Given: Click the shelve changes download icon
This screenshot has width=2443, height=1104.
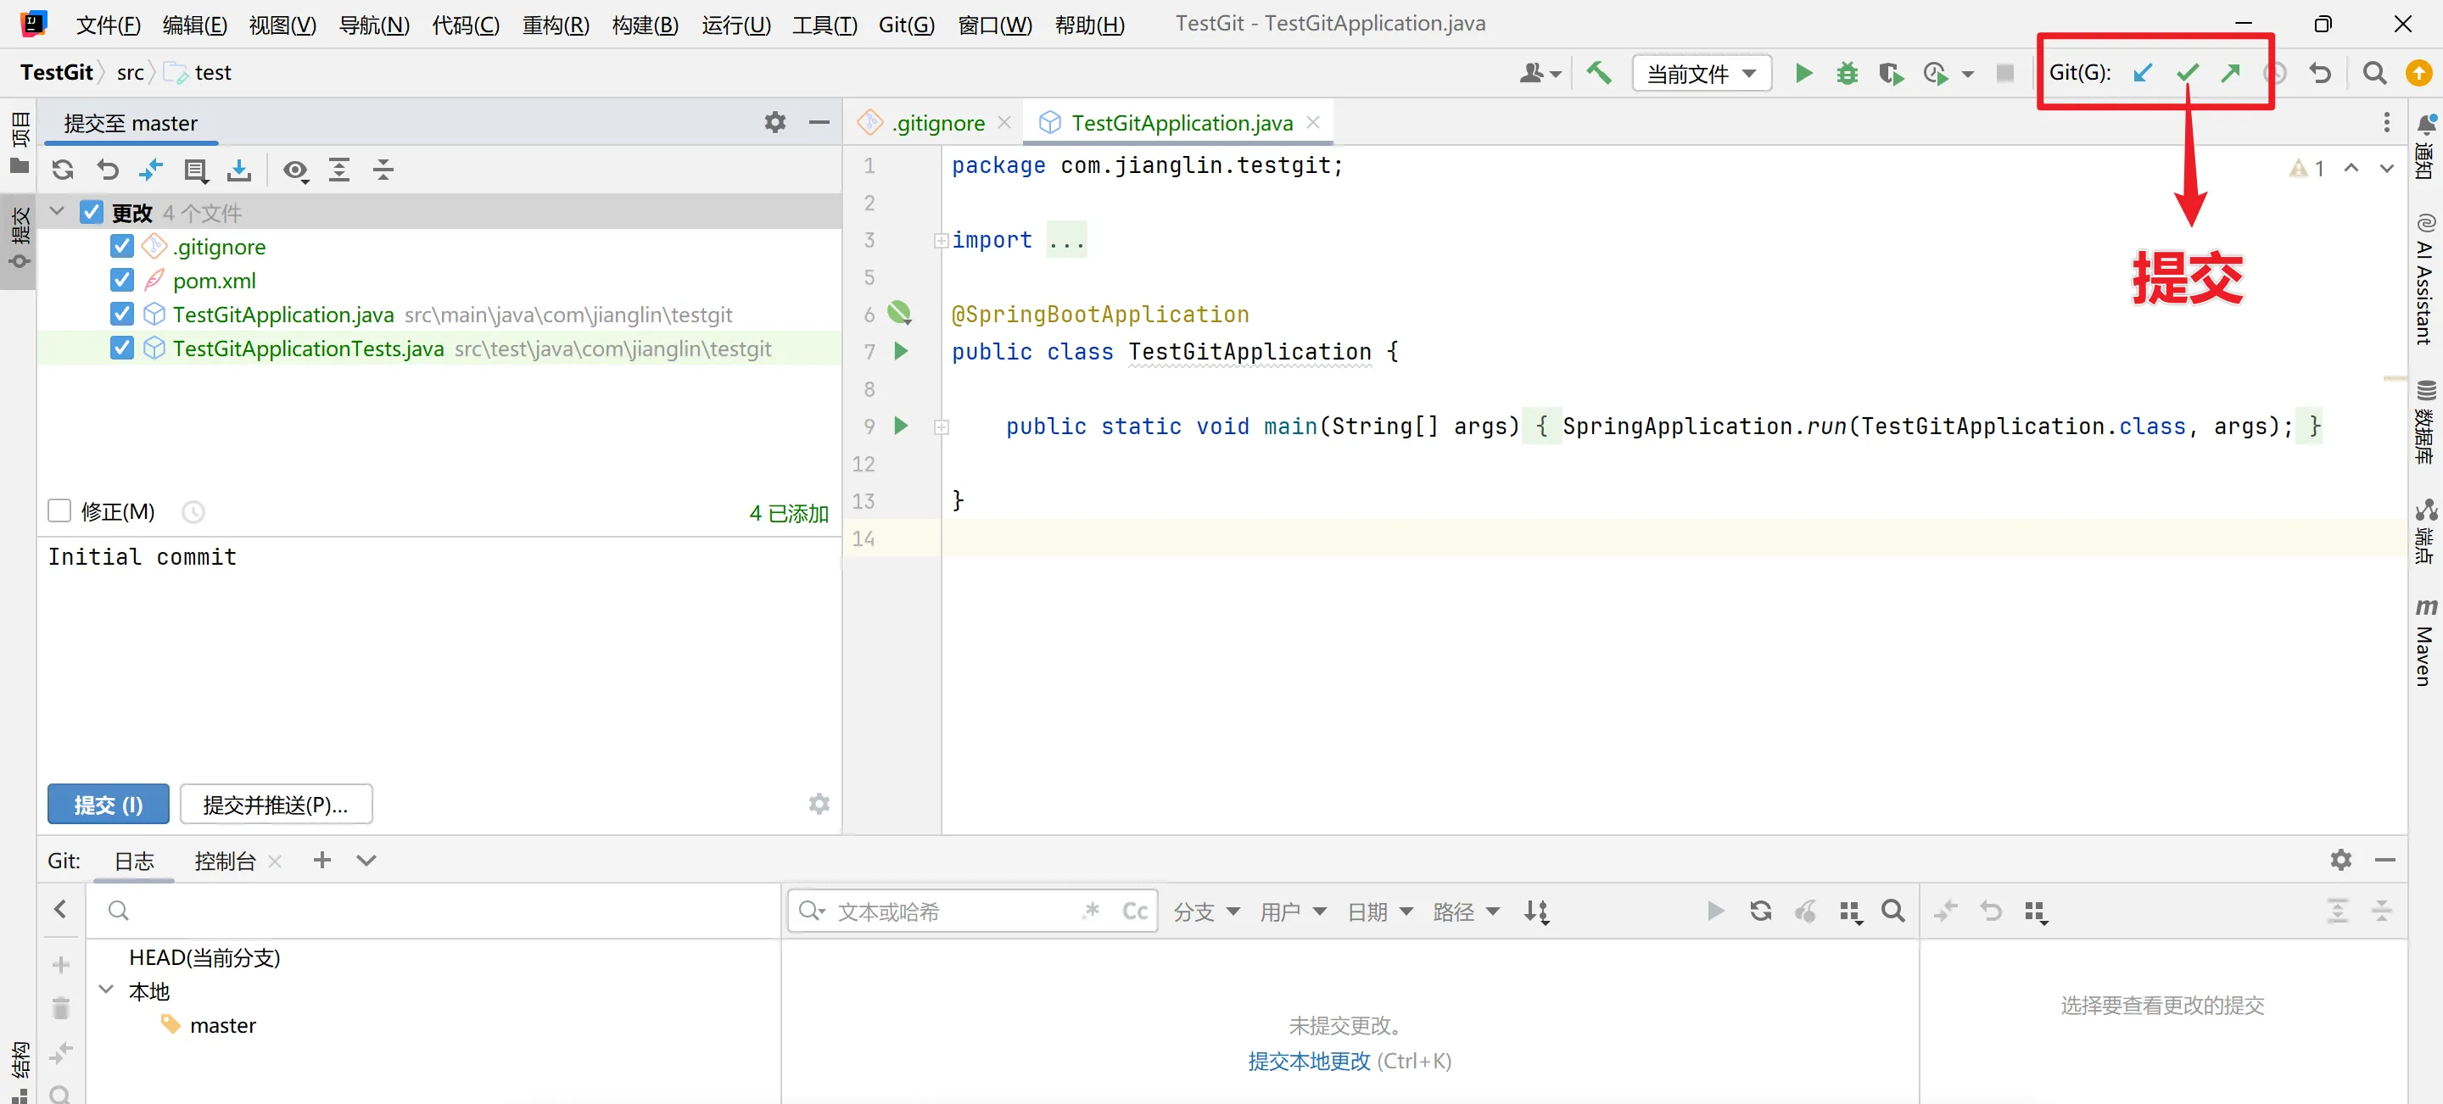Looking at the screenshot, I should pos(240,170).
